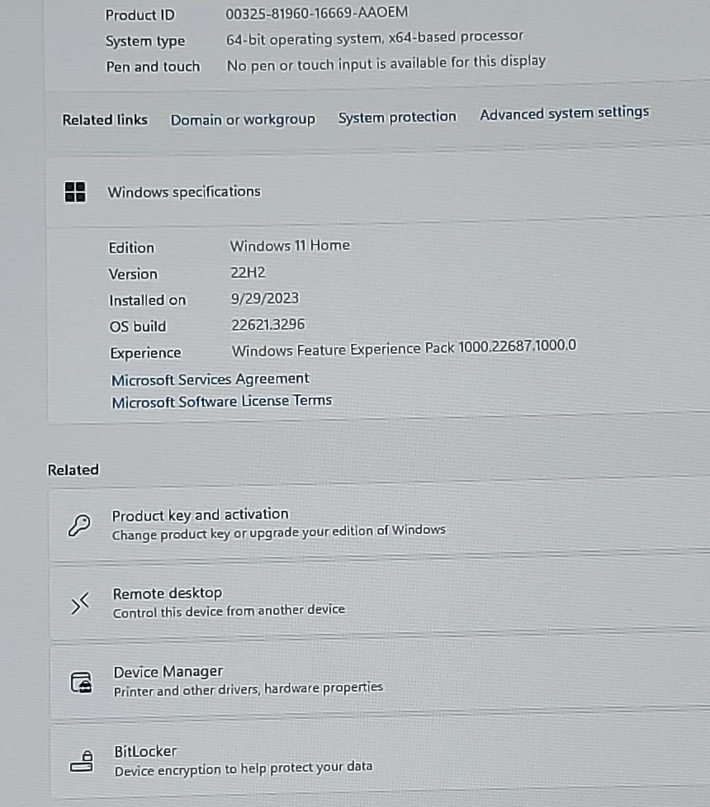Open System protection link

click(397, 117)
